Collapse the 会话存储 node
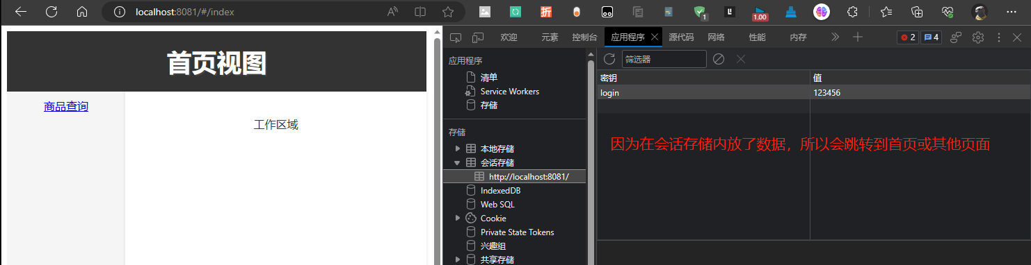1031x265 pixels. click(x=457, y=162)
